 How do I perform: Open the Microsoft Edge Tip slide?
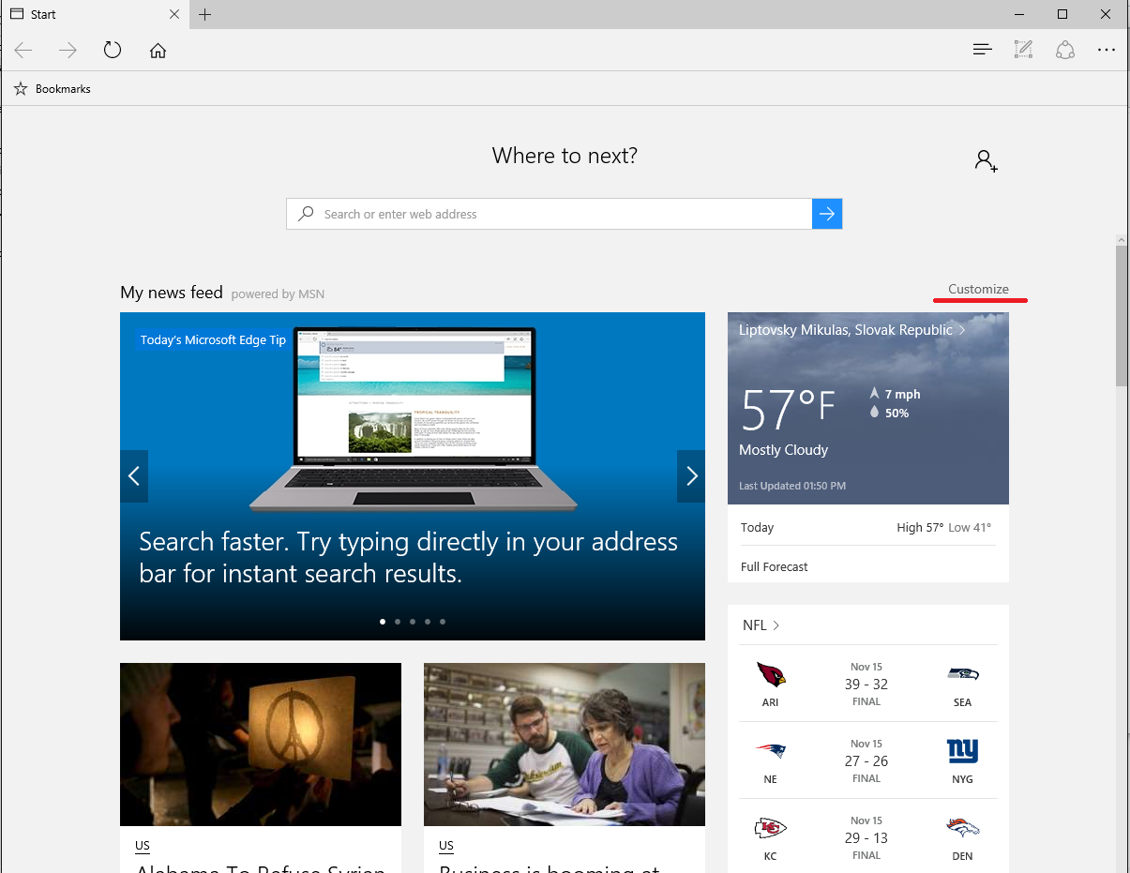[x=413, y=476]
